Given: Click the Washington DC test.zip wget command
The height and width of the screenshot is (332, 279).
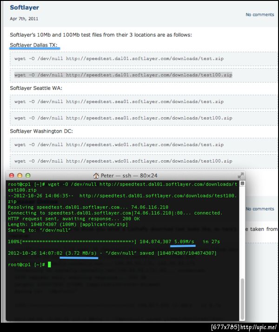Looking at the screenshot, I should pos(119,145).
